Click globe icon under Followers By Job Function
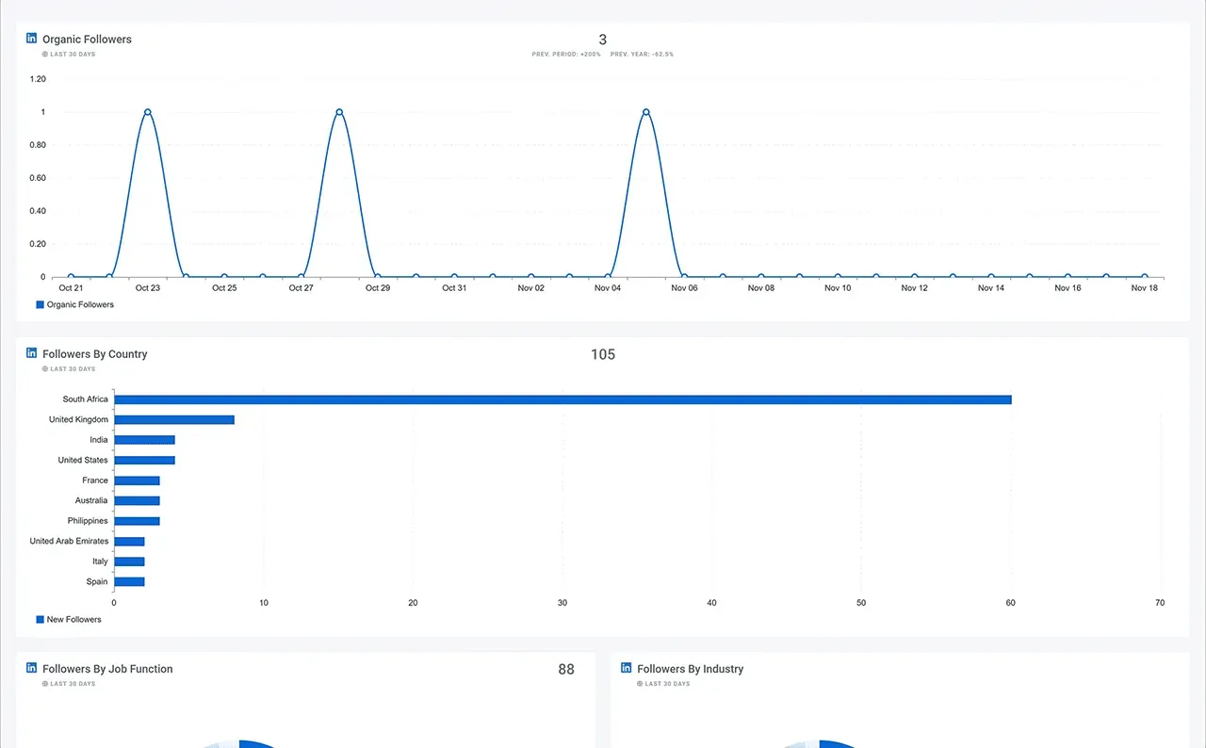The image size is (1206, 748). pyautogui.click(x=45, y=683)
